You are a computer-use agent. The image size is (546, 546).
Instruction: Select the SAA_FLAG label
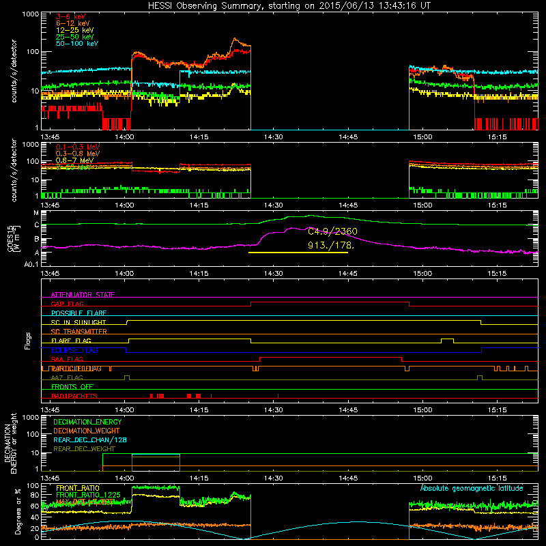pos(67,360)
